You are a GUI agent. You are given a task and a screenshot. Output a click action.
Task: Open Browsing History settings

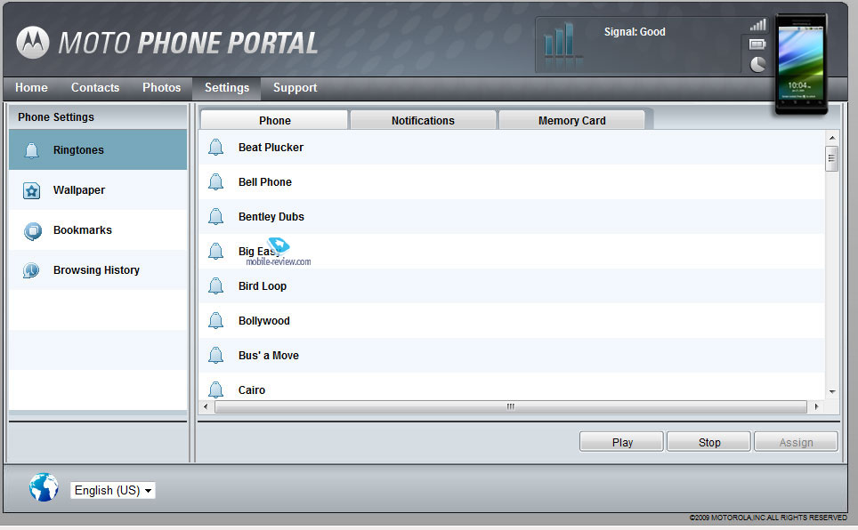[98, 270]
